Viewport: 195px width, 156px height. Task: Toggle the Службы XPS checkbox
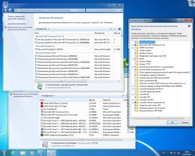pos(136,97)
